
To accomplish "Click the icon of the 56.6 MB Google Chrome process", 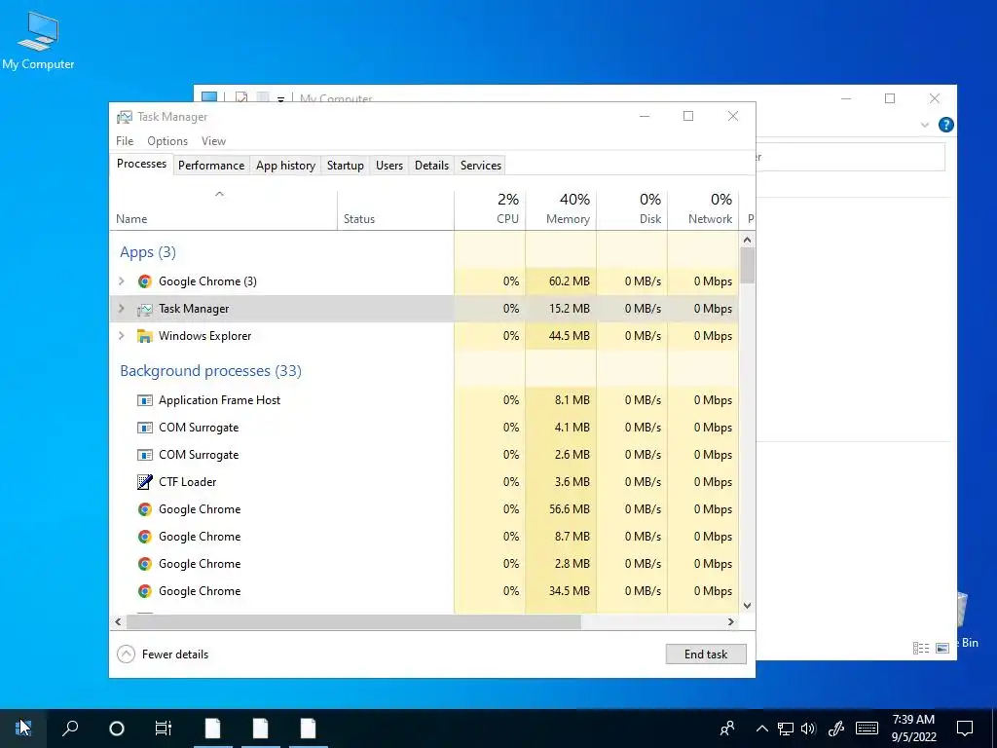I will pyautogui.click(x=145, y=509).
